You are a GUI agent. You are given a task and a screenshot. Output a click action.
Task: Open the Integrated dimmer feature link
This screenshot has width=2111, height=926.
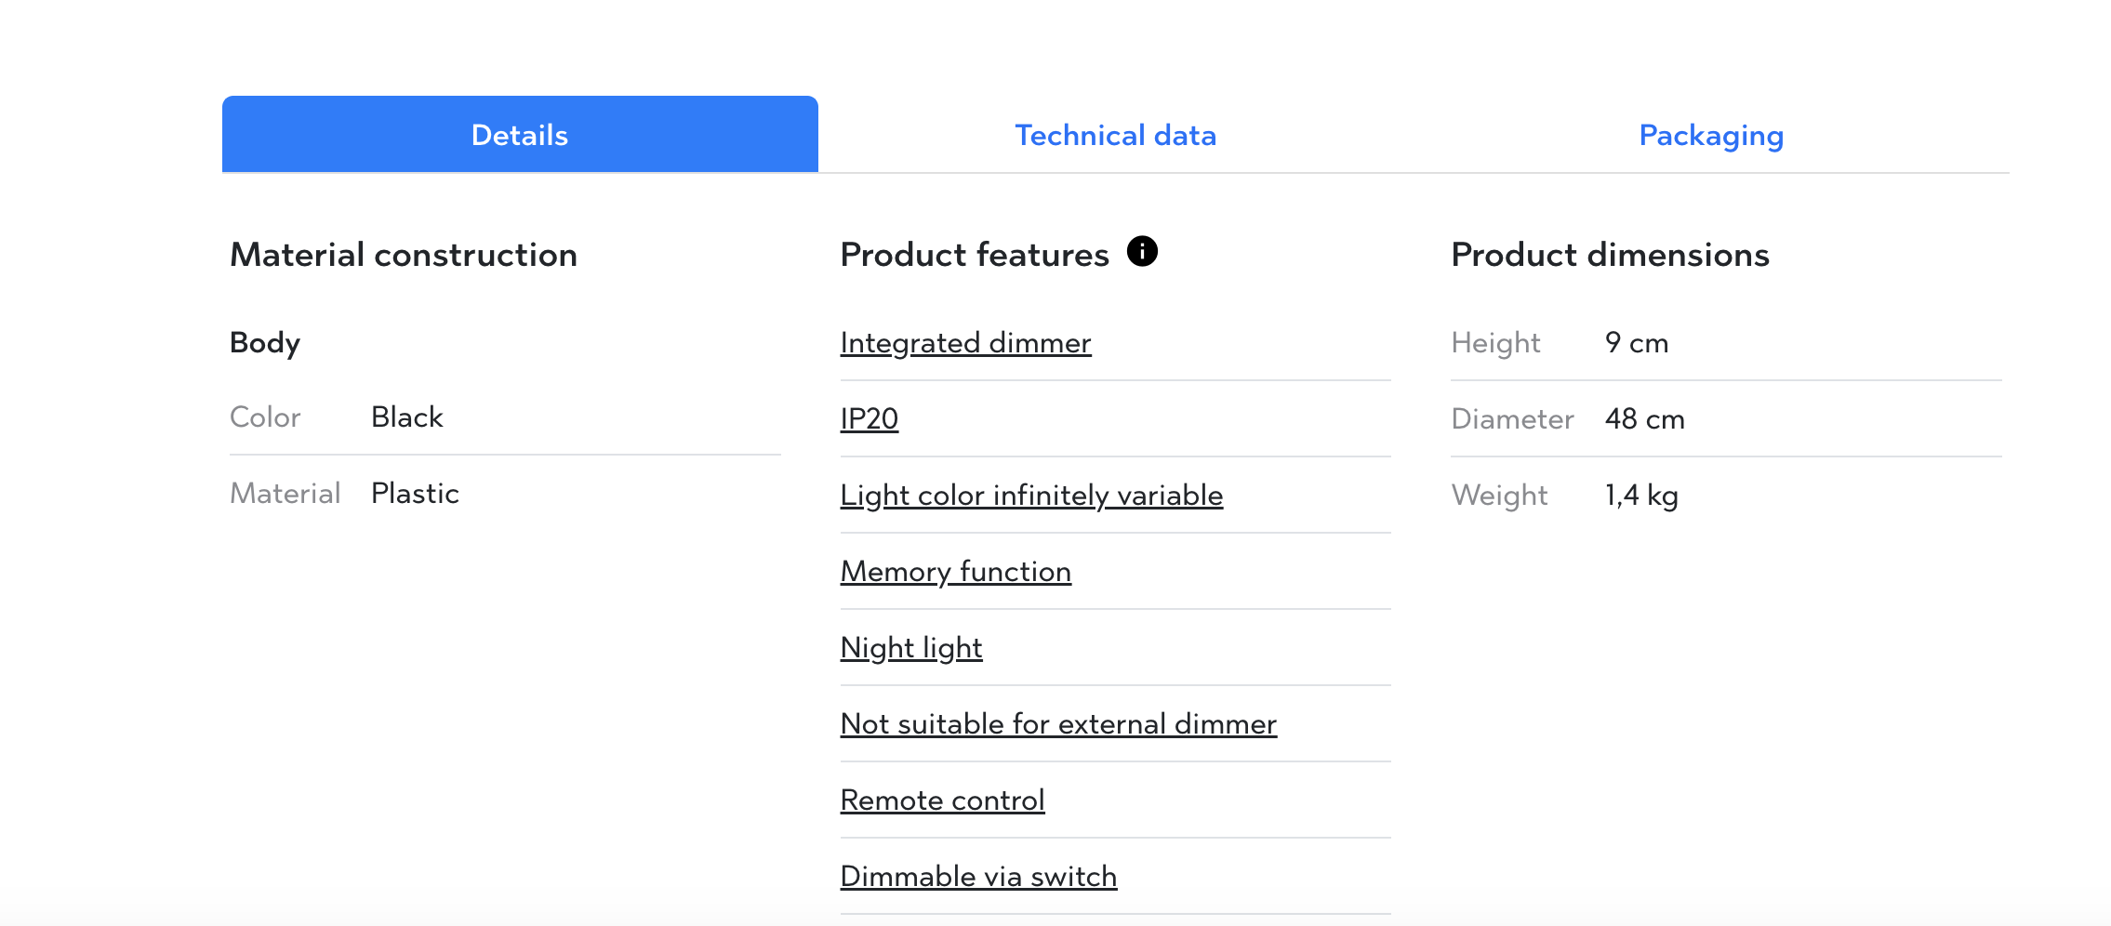[965, 343]
